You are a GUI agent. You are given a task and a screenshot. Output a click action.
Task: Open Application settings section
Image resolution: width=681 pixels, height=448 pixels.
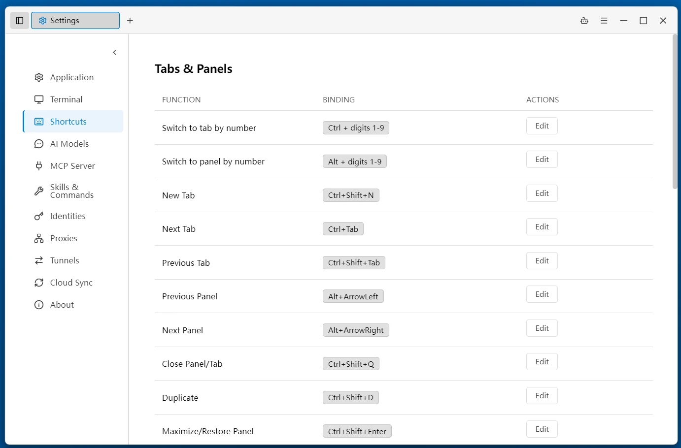[73, 77]
